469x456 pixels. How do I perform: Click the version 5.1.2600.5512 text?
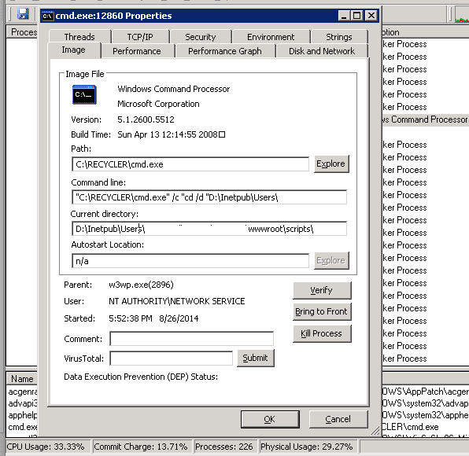tap(146, 120)
